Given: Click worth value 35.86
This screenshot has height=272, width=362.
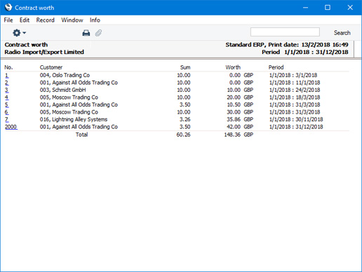Looking at the screenshot, I should point(234,119).
